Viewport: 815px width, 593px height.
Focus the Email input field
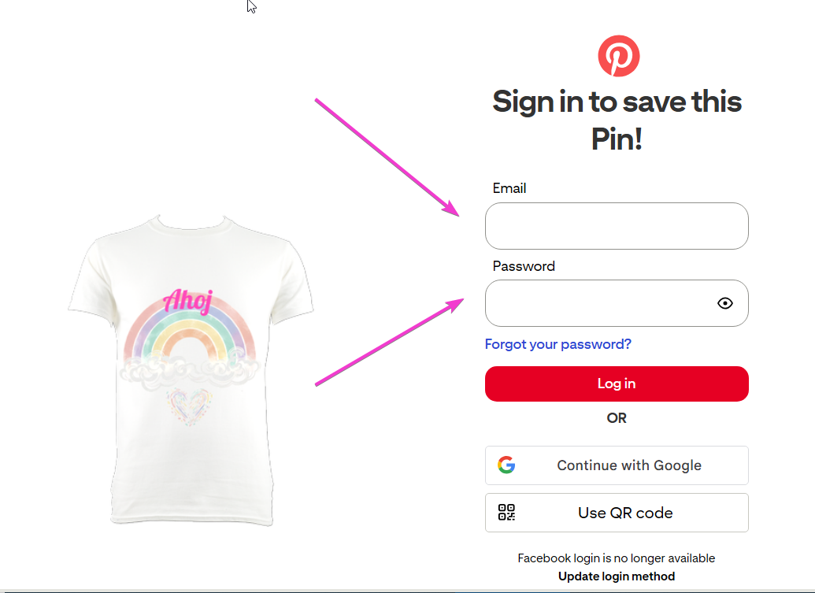click(x=616, y=226)
